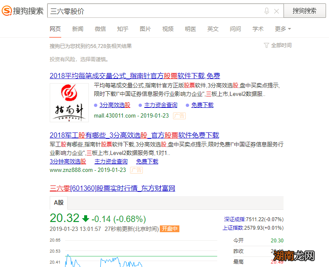Select the 学术 tab

[x=258, y=29]
